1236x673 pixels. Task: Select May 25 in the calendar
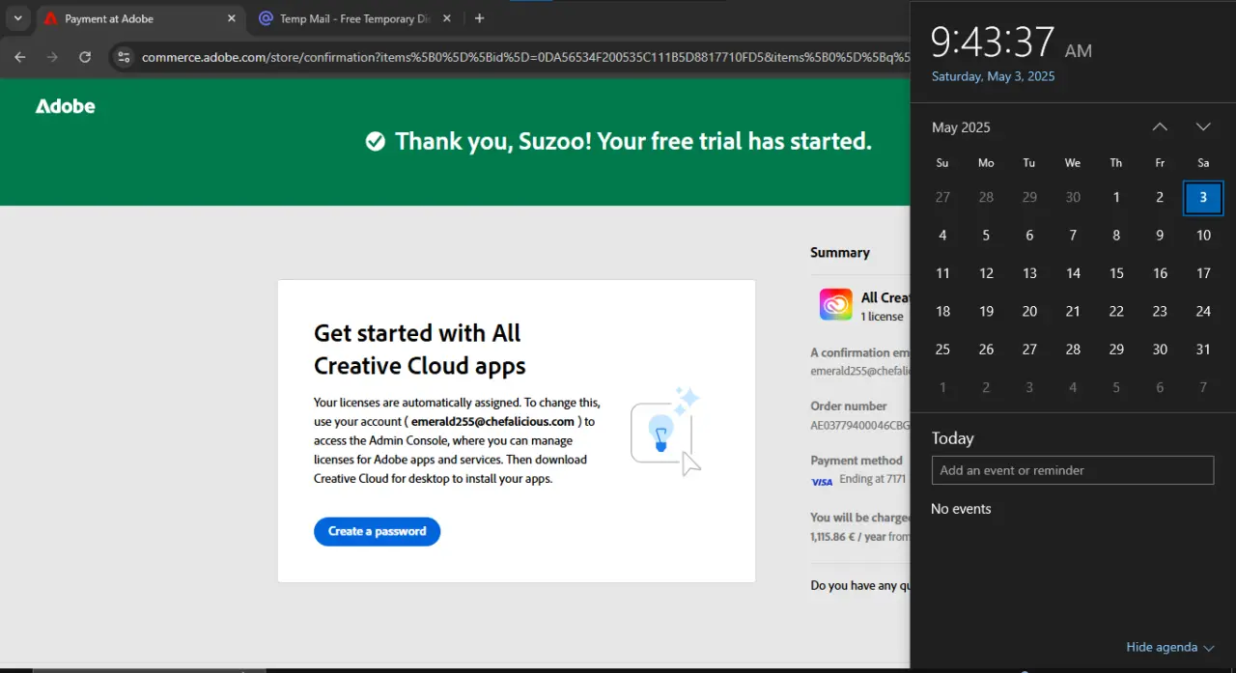pos(942,350)
